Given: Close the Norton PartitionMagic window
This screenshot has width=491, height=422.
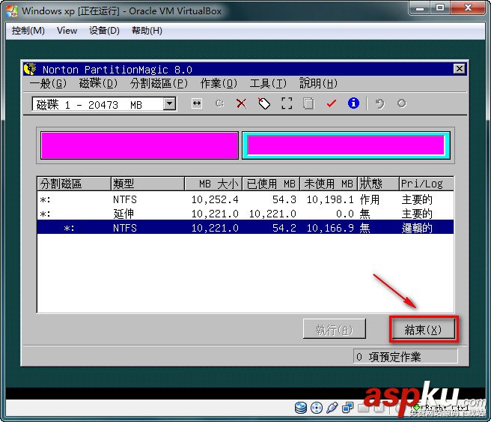Looking at the screenshot, I should [x=459, y=69].
